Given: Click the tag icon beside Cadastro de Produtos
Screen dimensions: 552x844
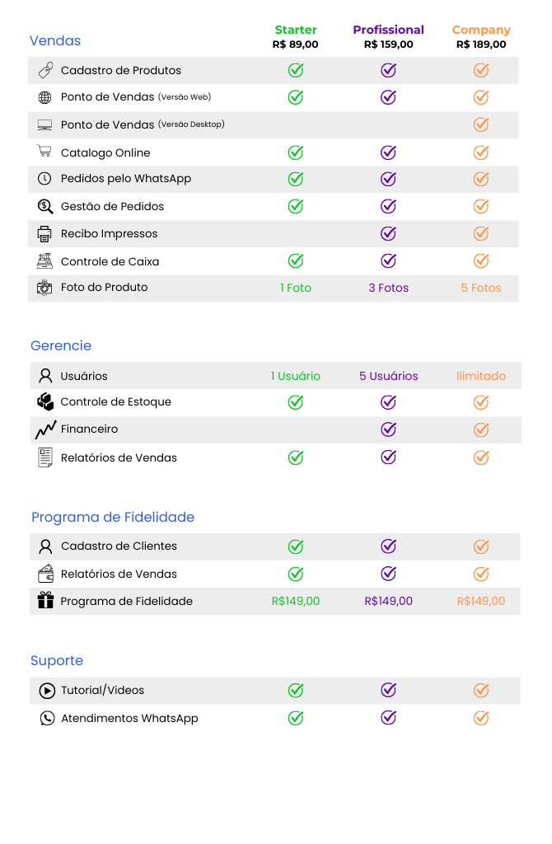Looking at the screenshot, I should tap(45, 71).
